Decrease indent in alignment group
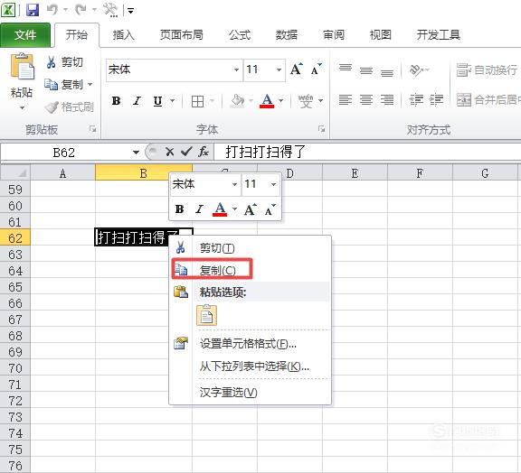Viewport: 521px width, 473px height. tap(416, 99)
